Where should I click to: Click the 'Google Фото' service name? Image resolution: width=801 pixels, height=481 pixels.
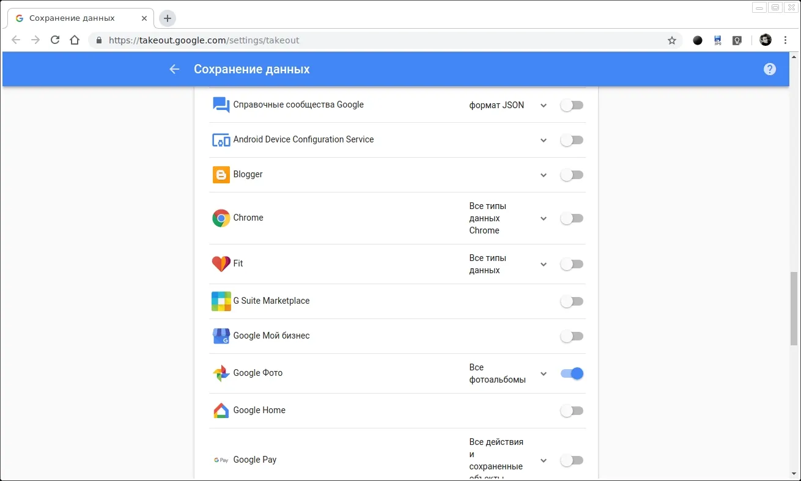[x=258, y=373]
